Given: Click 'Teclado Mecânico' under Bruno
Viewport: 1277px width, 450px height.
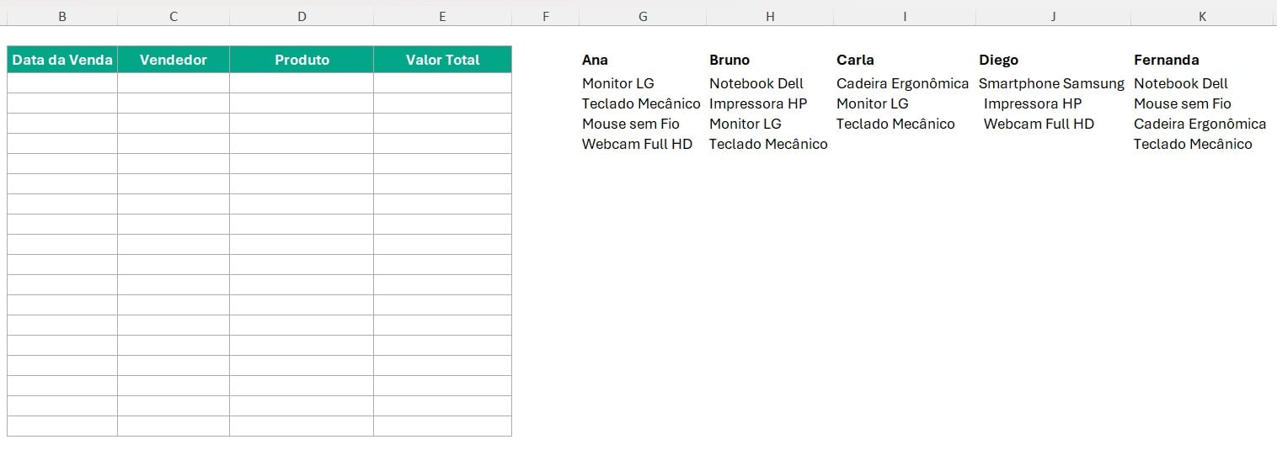Looking at the screenshot, I should (768, 144).
